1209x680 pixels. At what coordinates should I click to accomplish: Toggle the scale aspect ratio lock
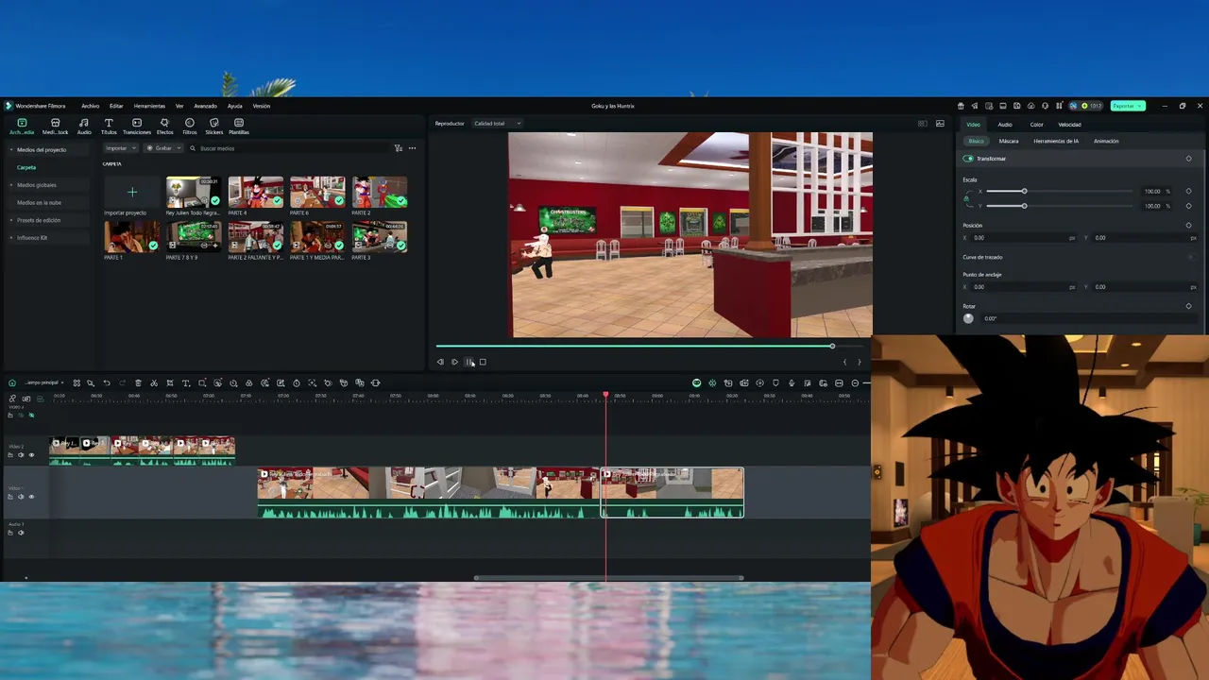pyautogui.click(x=966, y=198)
